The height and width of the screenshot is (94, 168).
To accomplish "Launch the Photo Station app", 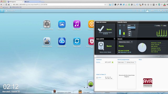I will tap(62, 24).
